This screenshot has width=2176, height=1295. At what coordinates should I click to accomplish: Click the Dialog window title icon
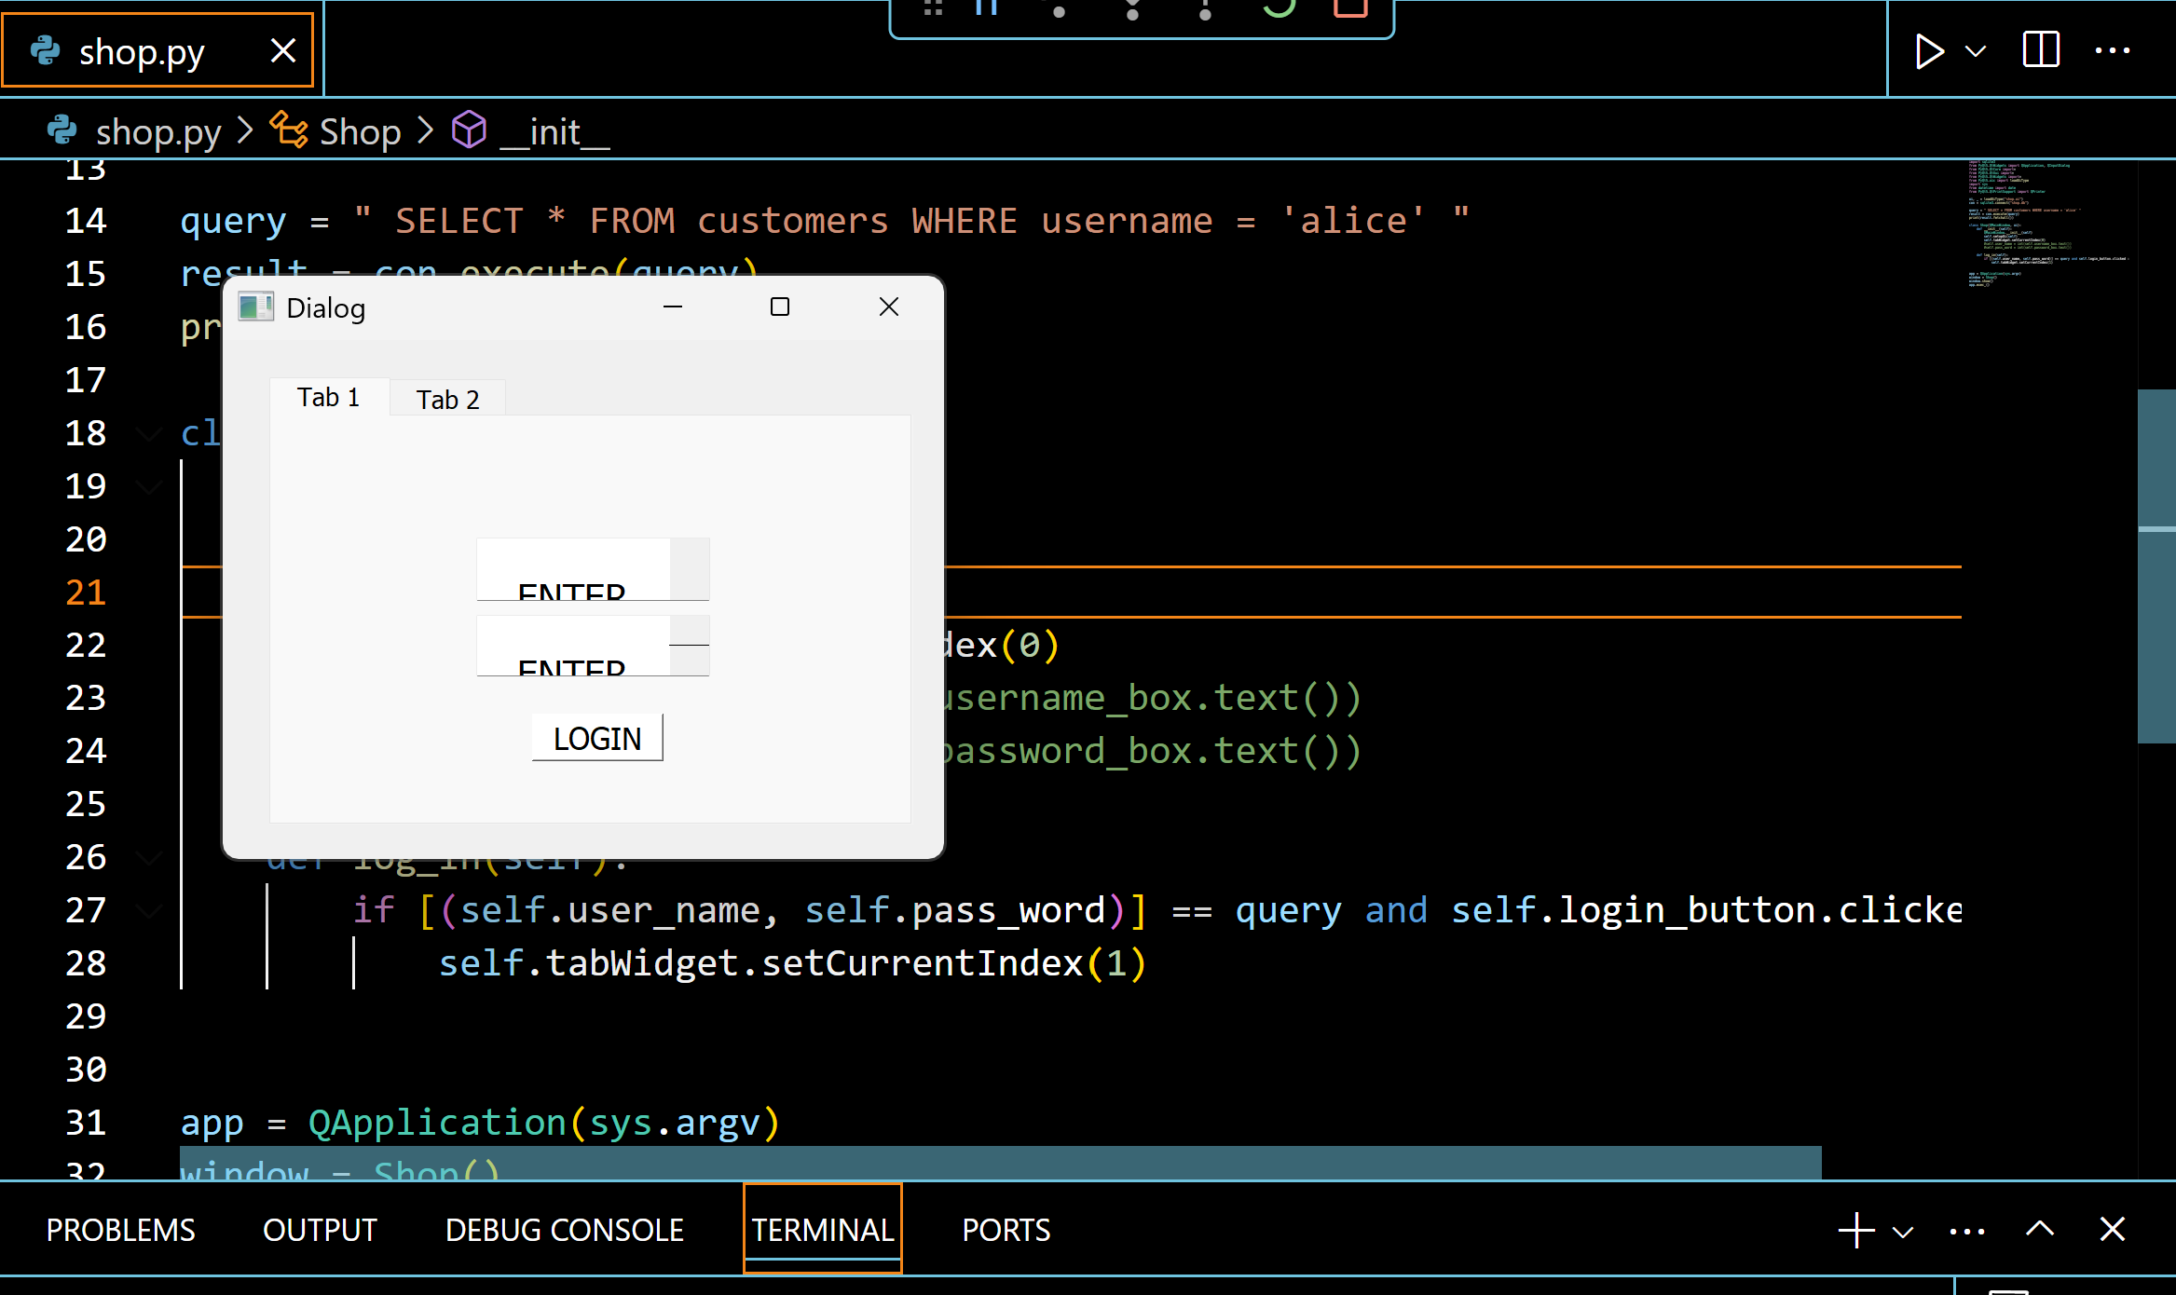255,307
